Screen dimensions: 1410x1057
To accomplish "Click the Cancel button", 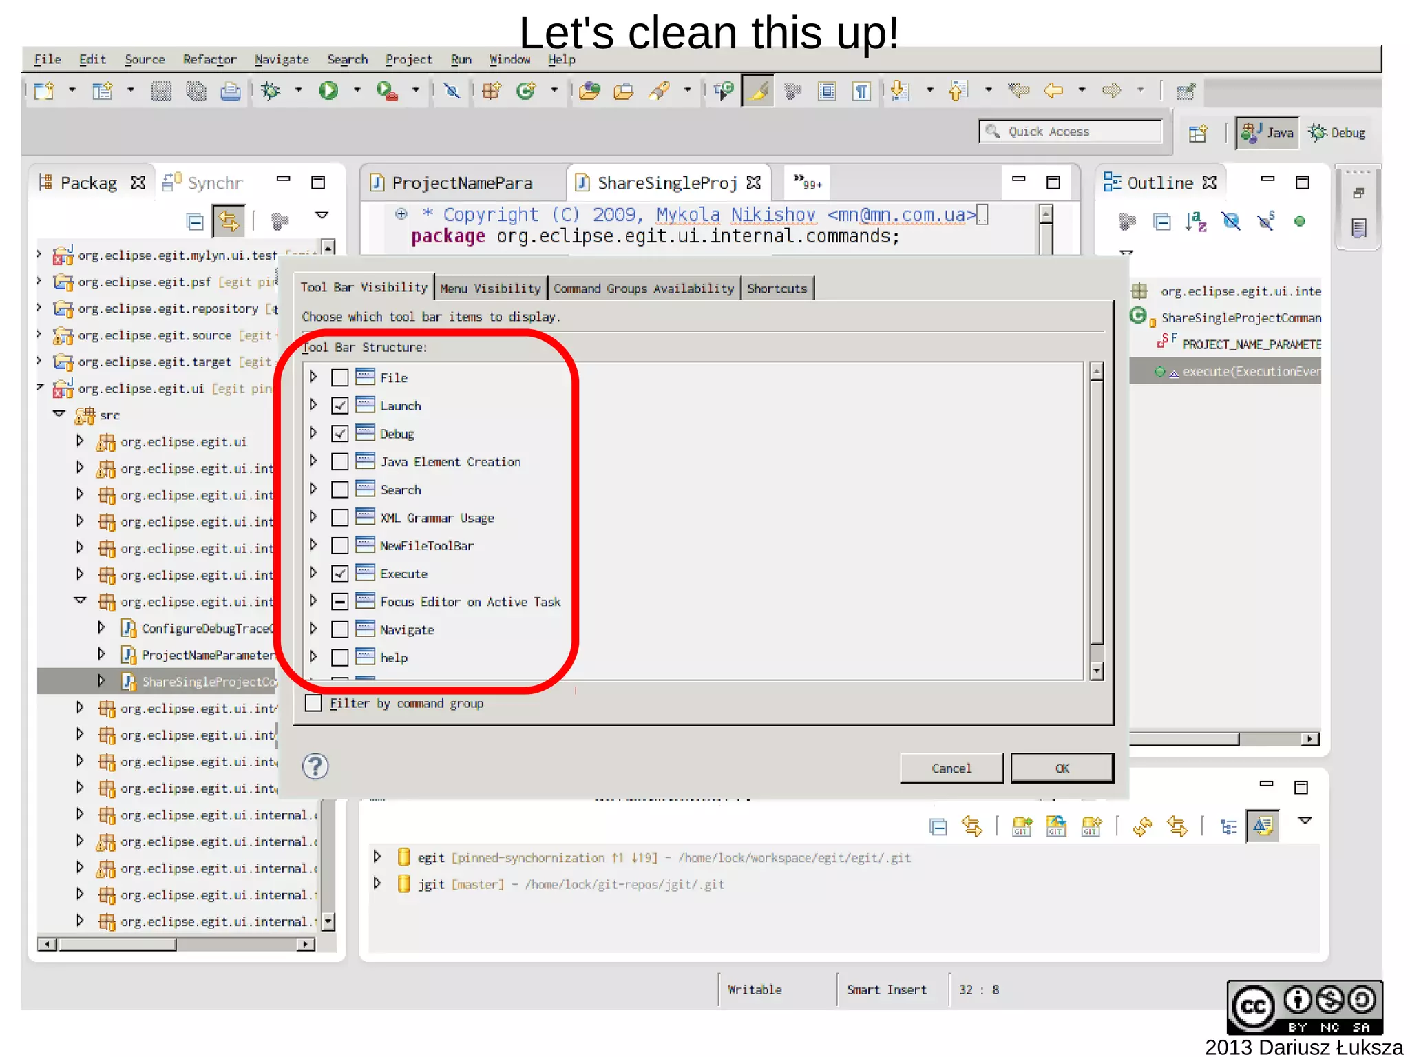I will coord(951,768).
